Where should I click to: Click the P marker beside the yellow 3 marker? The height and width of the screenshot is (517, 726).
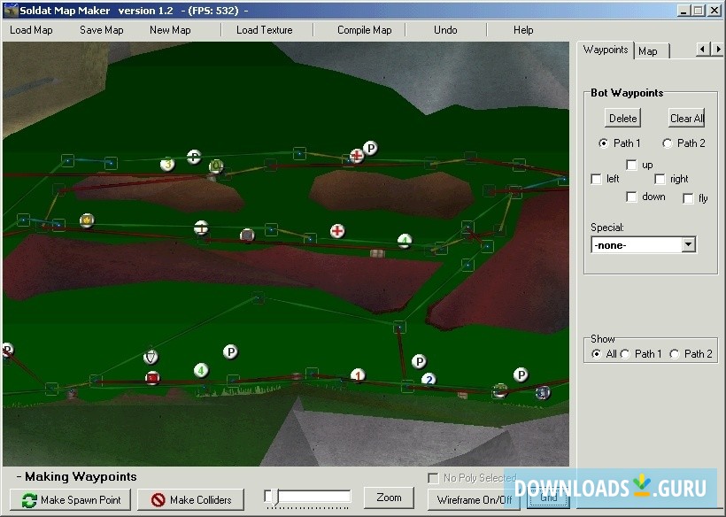click(194, 157)
